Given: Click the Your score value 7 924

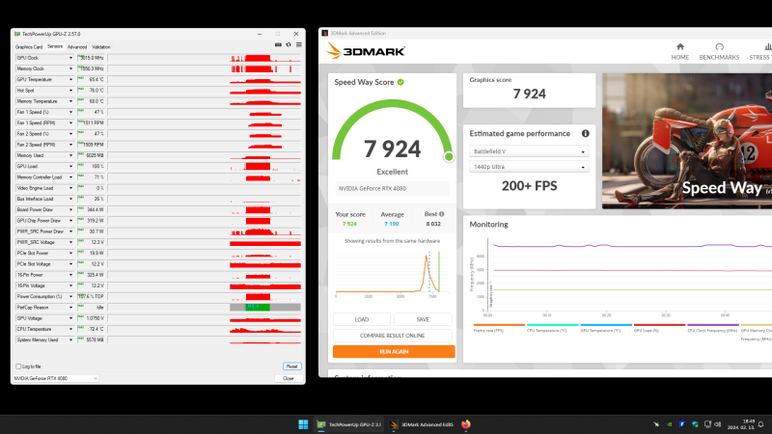Looking at the screenshot, I should coord(349,224).
